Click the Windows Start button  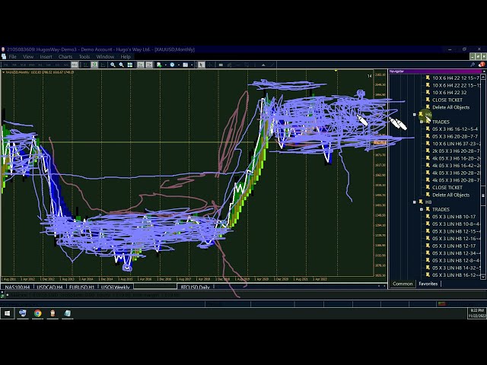click(7, 313)
